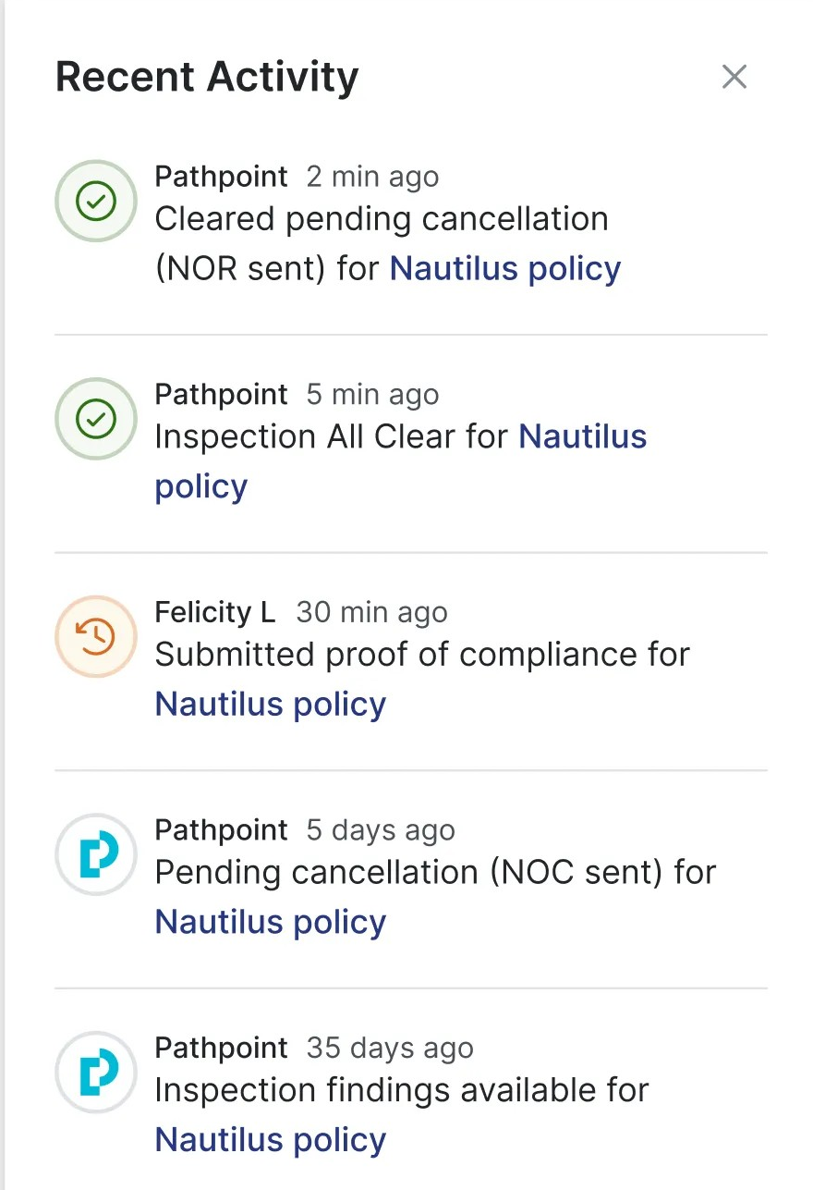813x1190 pixels.
Task: Click the '30 min ago' timestamp
Action: point(371,612)
